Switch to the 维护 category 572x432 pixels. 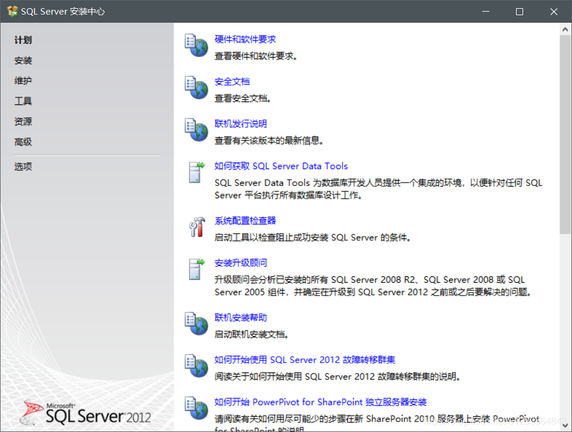23,80
